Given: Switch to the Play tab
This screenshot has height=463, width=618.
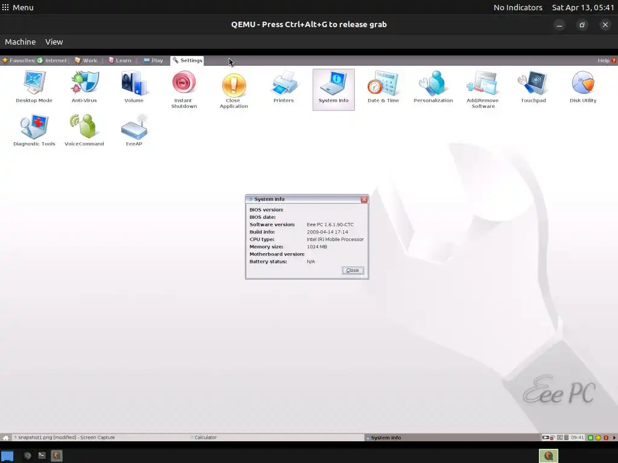Looking at the screenshot, I should tap(153, 60).
